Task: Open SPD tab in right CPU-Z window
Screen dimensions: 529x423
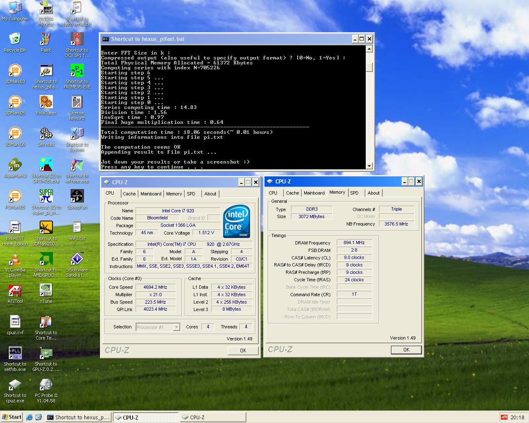Action: [354, 193]
